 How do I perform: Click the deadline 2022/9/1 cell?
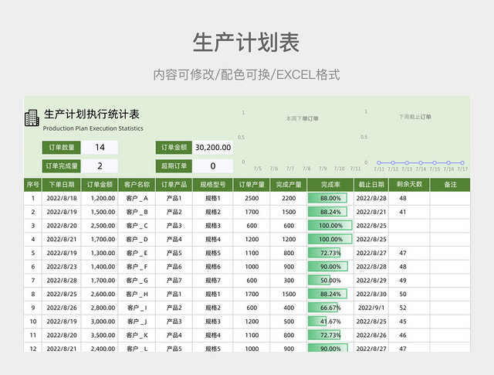click(371, 308)
